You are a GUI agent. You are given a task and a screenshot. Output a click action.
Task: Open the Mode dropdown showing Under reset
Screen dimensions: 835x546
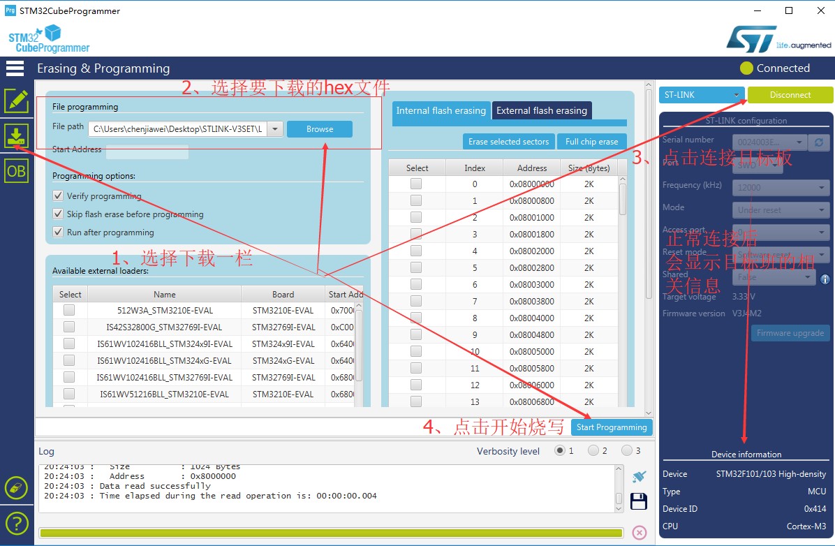[781, 210]
